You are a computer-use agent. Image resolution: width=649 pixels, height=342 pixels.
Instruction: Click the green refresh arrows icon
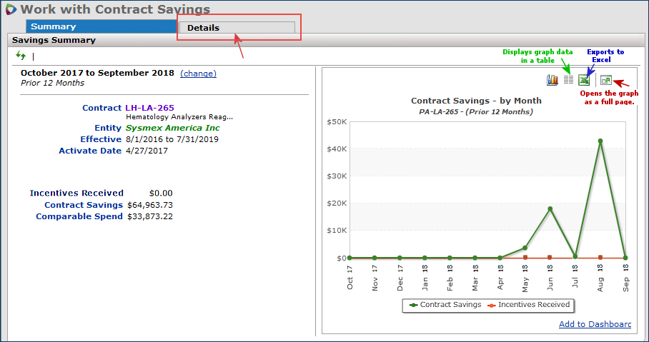20,56
